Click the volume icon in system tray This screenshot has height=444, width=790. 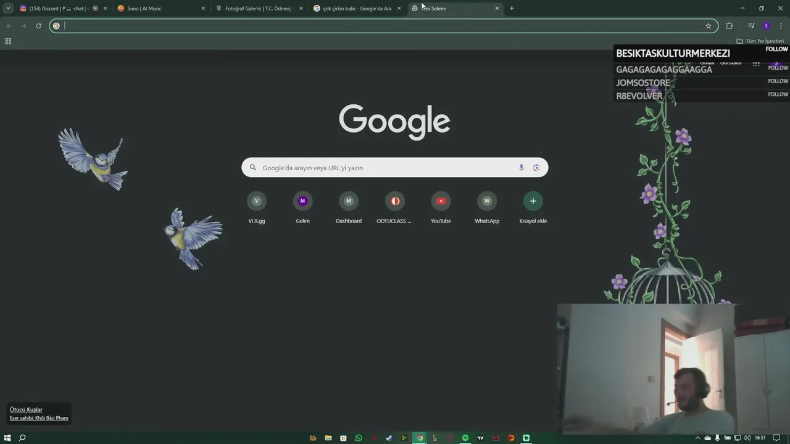click(x=747, y=438)
